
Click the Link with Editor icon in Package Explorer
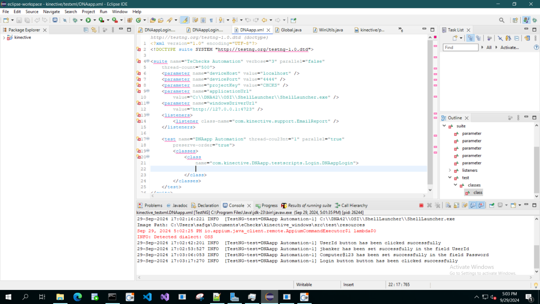pos(94,30)
